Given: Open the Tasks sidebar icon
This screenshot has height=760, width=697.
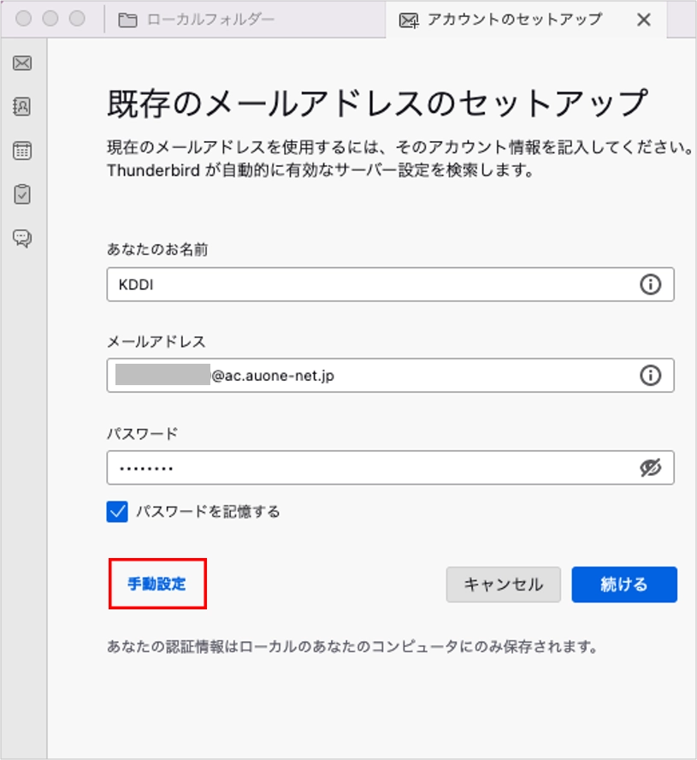Looking at the screenshot, I should [21, 194].
